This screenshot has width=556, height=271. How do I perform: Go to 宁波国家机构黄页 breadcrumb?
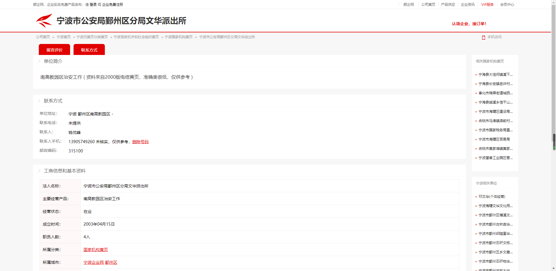(179, 37)
